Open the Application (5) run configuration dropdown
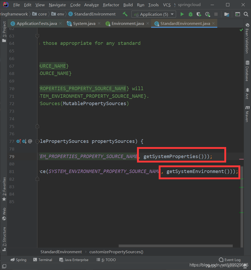This screenshot has width=251, height=270. pos(153,14)
